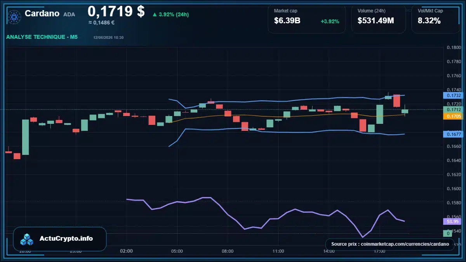
Task: Click the 0.1800 price axis label
Action: tap(454, 47)
